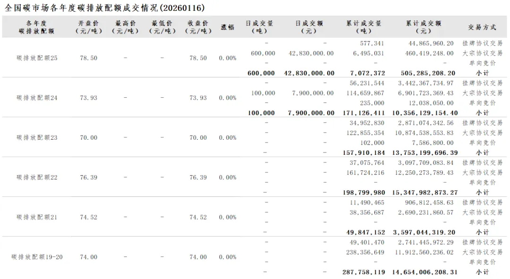Click the 287,758,119 cumulative volume cell

click(x=364, y=272)
